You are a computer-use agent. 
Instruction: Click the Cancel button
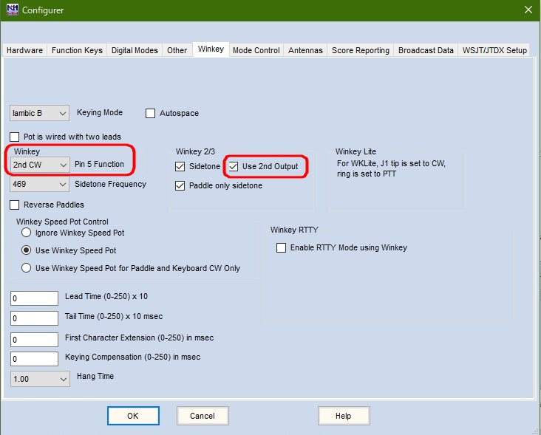click(203, 416)
